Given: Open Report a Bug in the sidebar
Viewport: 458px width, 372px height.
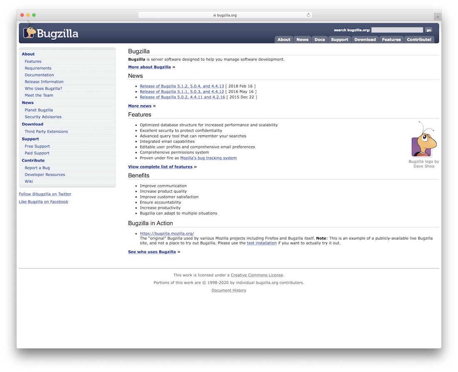Looking at the screenshot, I should point(37,168).
